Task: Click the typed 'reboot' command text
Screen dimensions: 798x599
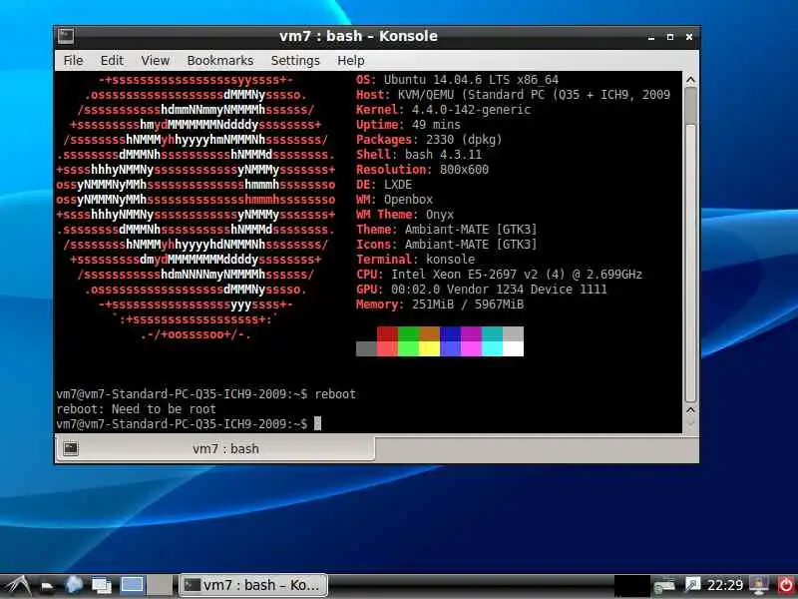Action: (335, 394)
